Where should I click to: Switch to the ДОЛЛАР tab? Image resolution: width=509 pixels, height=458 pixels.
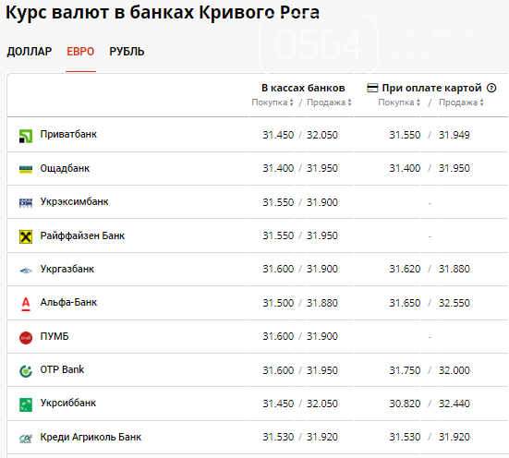click(30, 52)
